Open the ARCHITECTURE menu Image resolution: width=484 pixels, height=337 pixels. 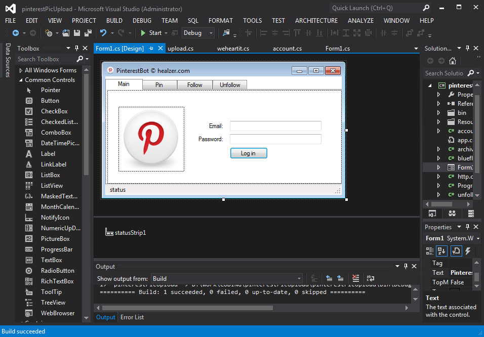pos(316,20)
